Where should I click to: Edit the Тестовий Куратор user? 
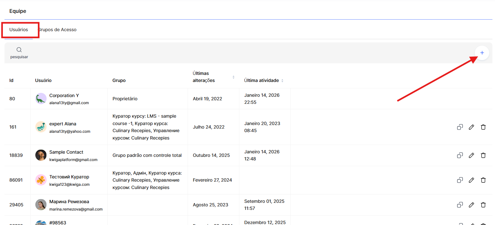coord(471,180)
